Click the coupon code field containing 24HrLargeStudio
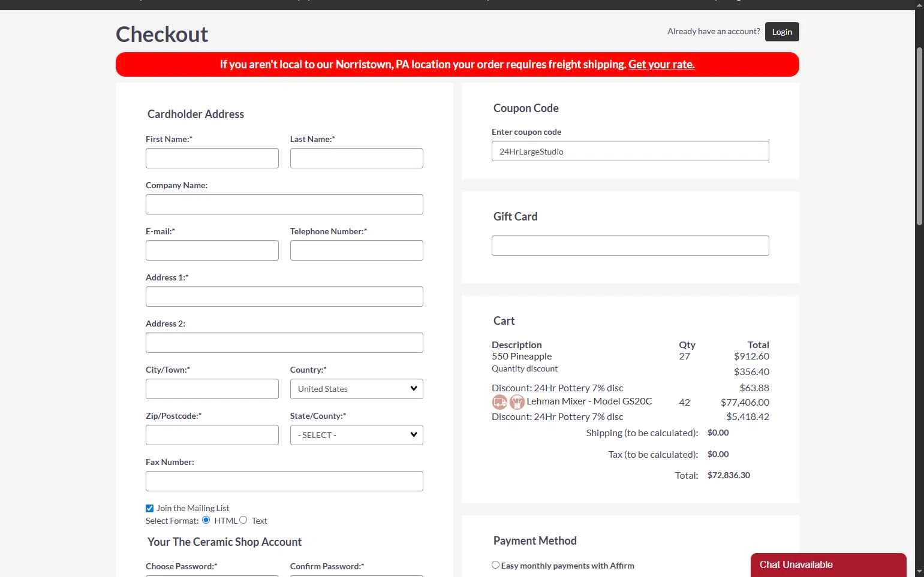 point(630,151)
